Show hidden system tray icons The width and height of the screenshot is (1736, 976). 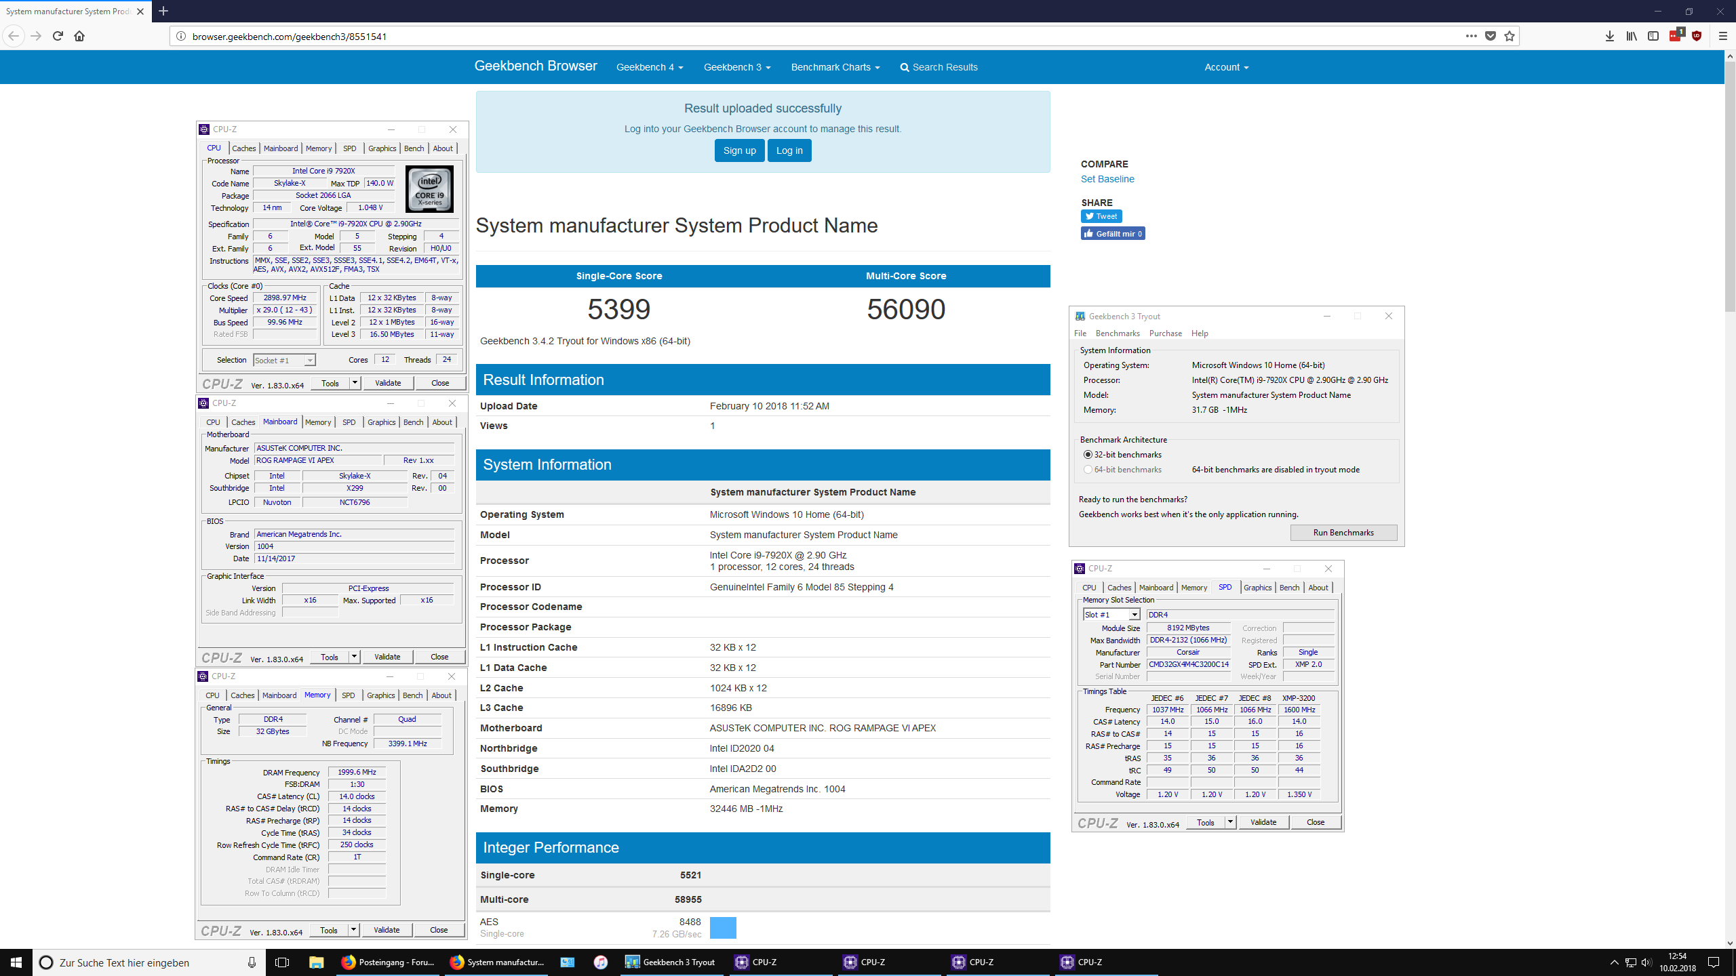tap(1615, 962)
